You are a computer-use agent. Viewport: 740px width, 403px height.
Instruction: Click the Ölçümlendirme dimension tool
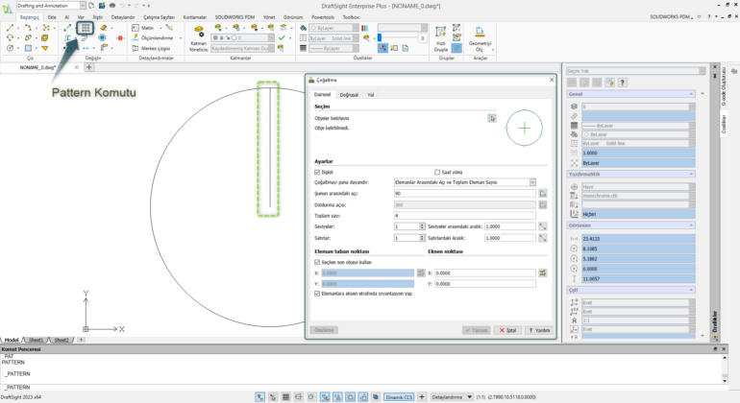153,37
